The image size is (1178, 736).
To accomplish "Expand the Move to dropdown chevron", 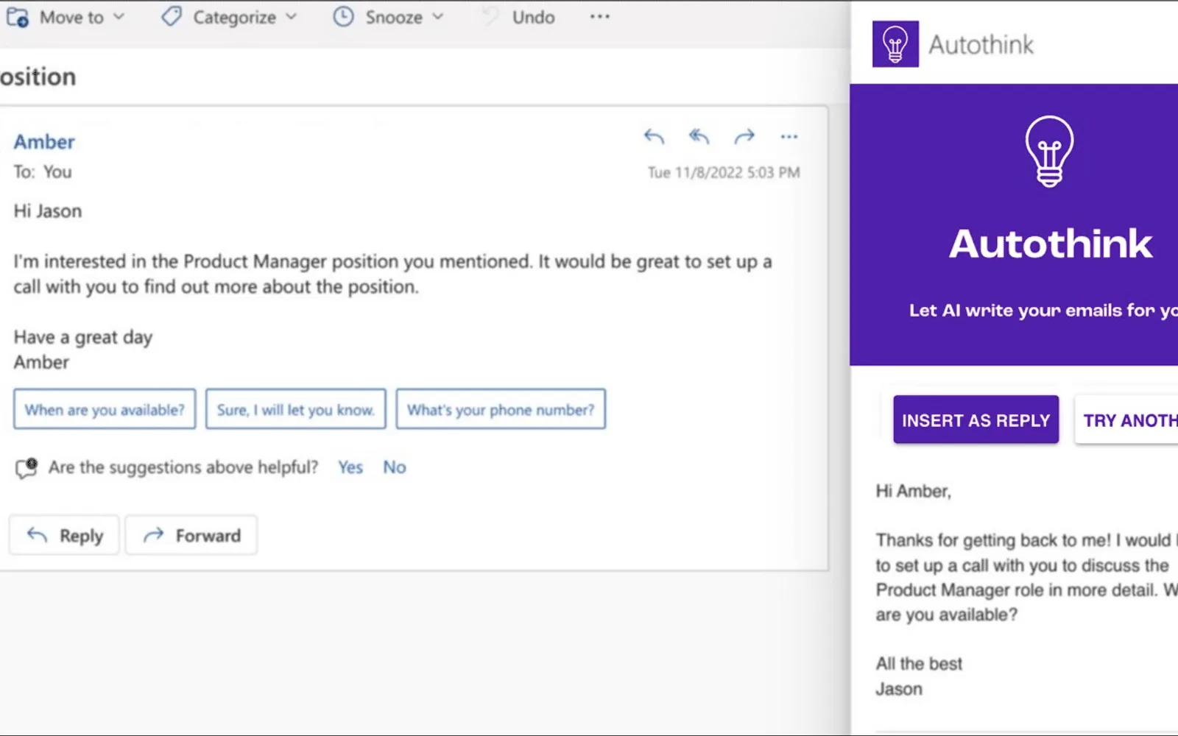I will (119, 17).
